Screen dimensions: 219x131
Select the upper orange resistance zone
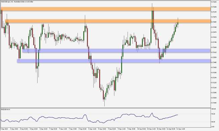point(106,9)
